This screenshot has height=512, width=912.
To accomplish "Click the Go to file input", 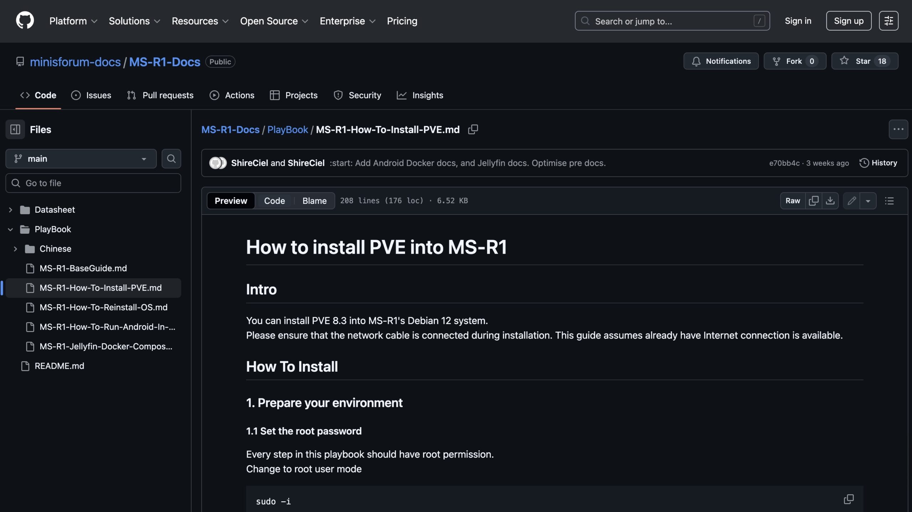I will click(x=93, y=183).
